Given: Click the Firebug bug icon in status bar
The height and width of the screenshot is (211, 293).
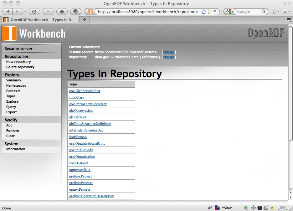Looking at the screenshot, I should click(x=210, y=208).
